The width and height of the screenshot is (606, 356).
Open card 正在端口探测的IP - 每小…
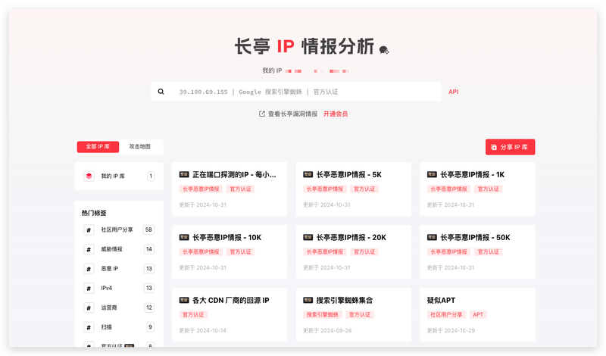tap(230, 189)
